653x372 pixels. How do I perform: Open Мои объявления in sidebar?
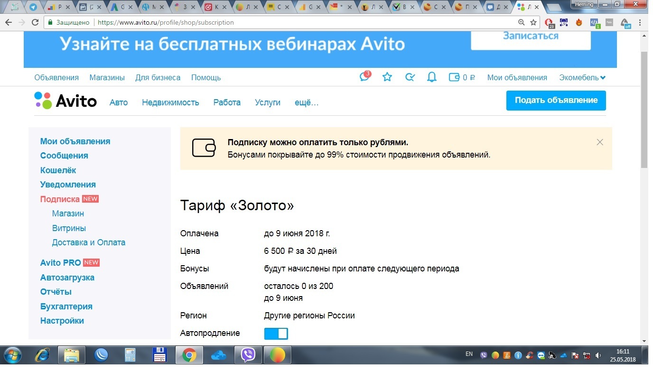tap(75, 141)
